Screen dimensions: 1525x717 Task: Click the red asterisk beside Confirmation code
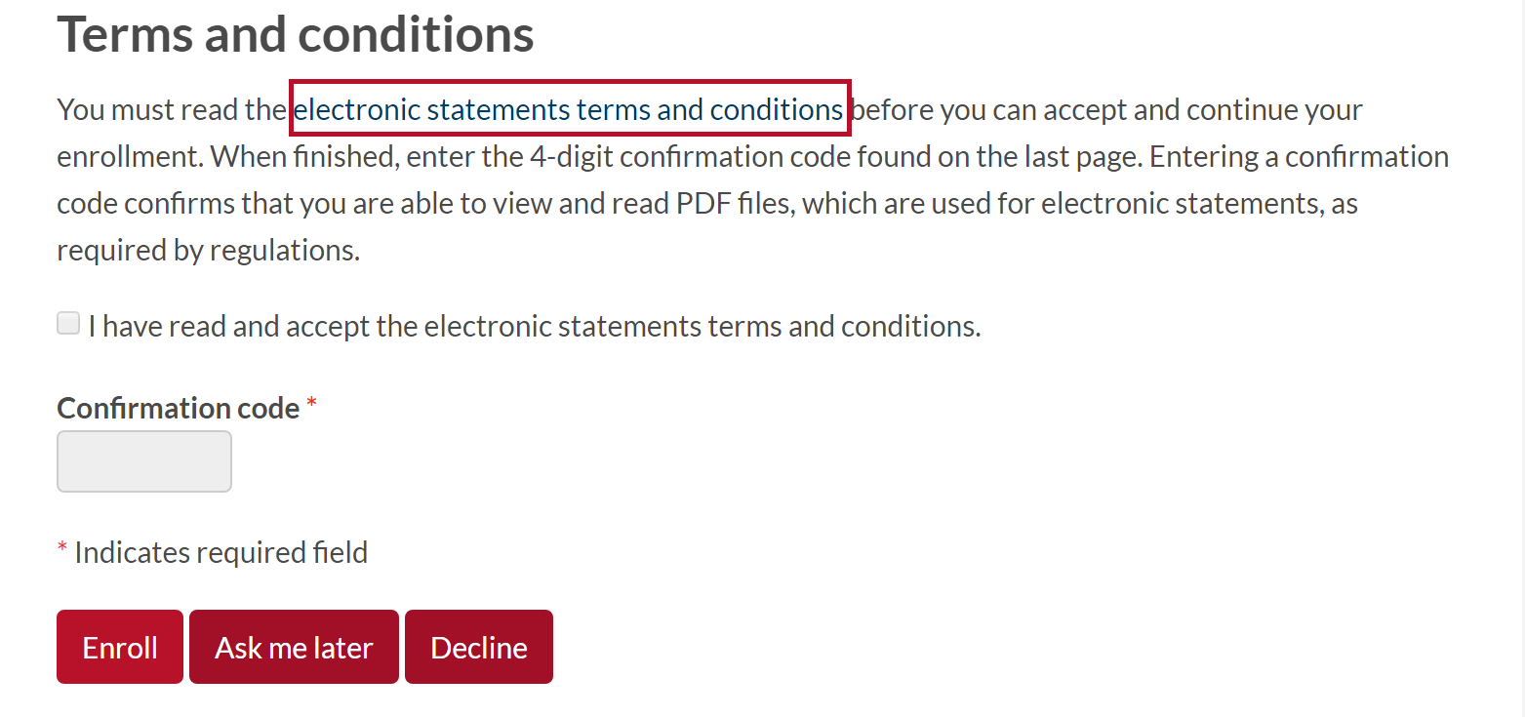tap(312, 406)
